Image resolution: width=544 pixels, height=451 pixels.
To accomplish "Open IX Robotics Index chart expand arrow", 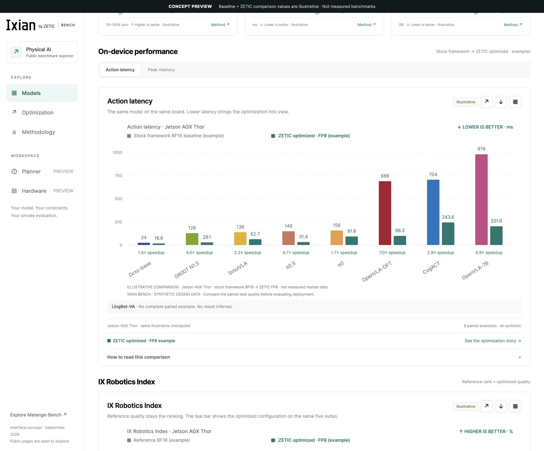I will point(487,406).
